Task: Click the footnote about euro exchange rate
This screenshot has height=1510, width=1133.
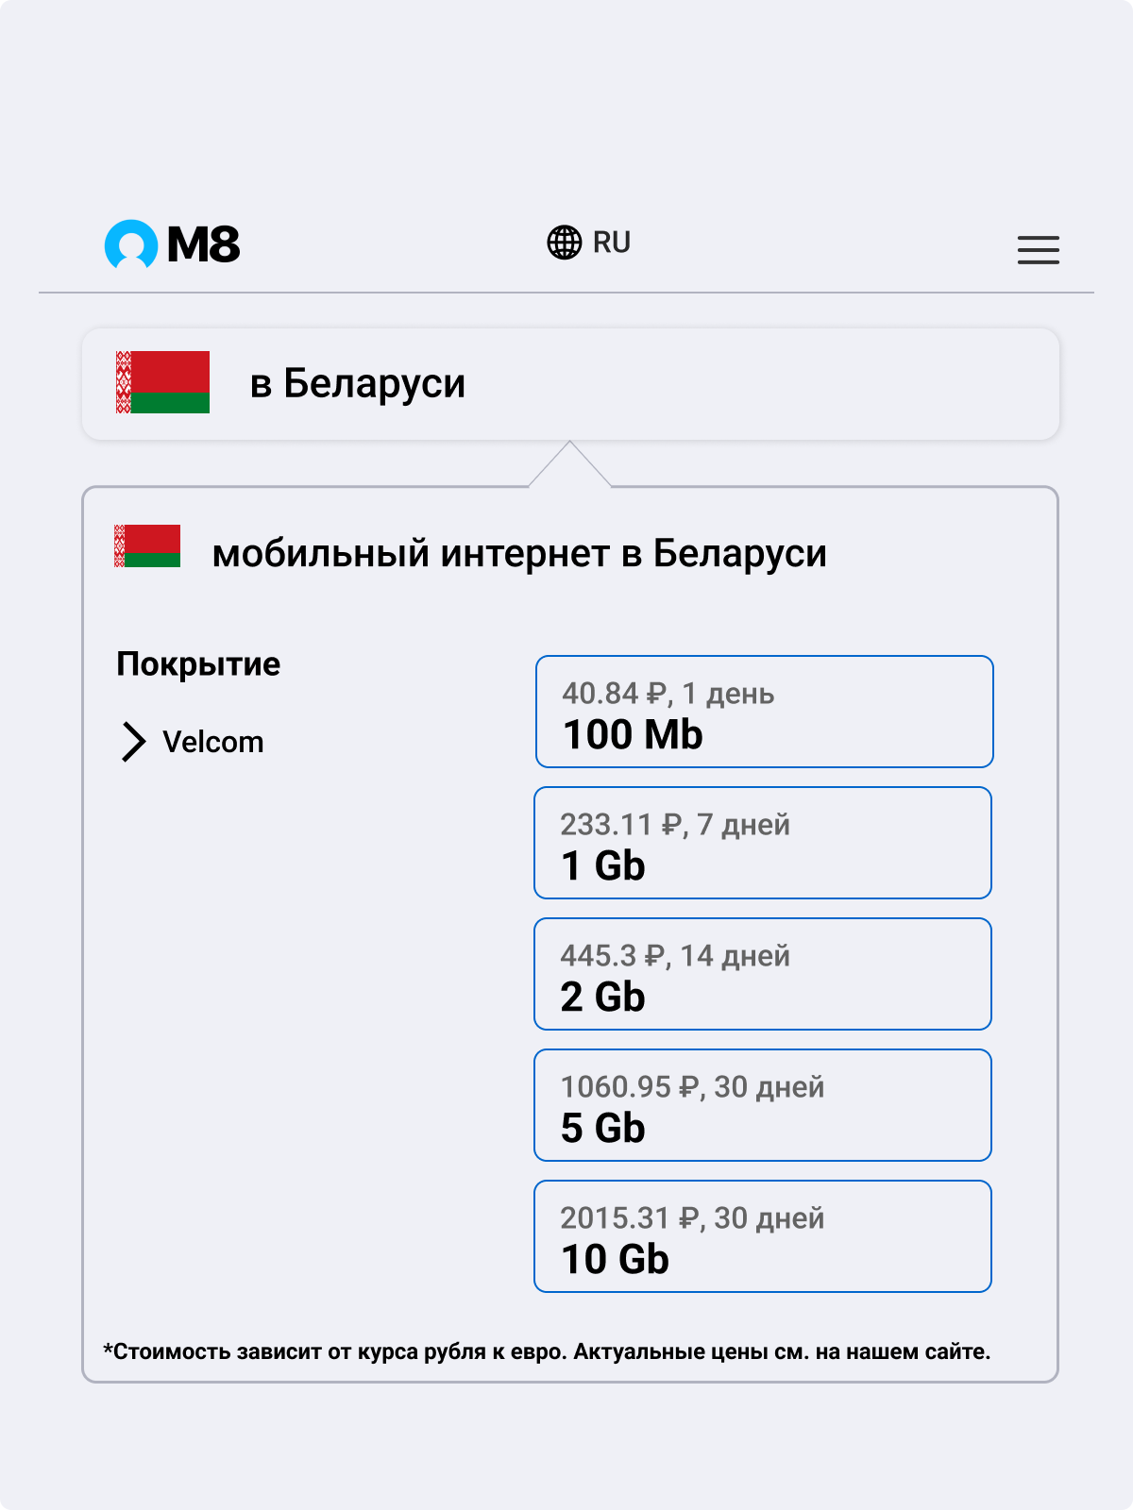Action: click(x=547, y=1351)
